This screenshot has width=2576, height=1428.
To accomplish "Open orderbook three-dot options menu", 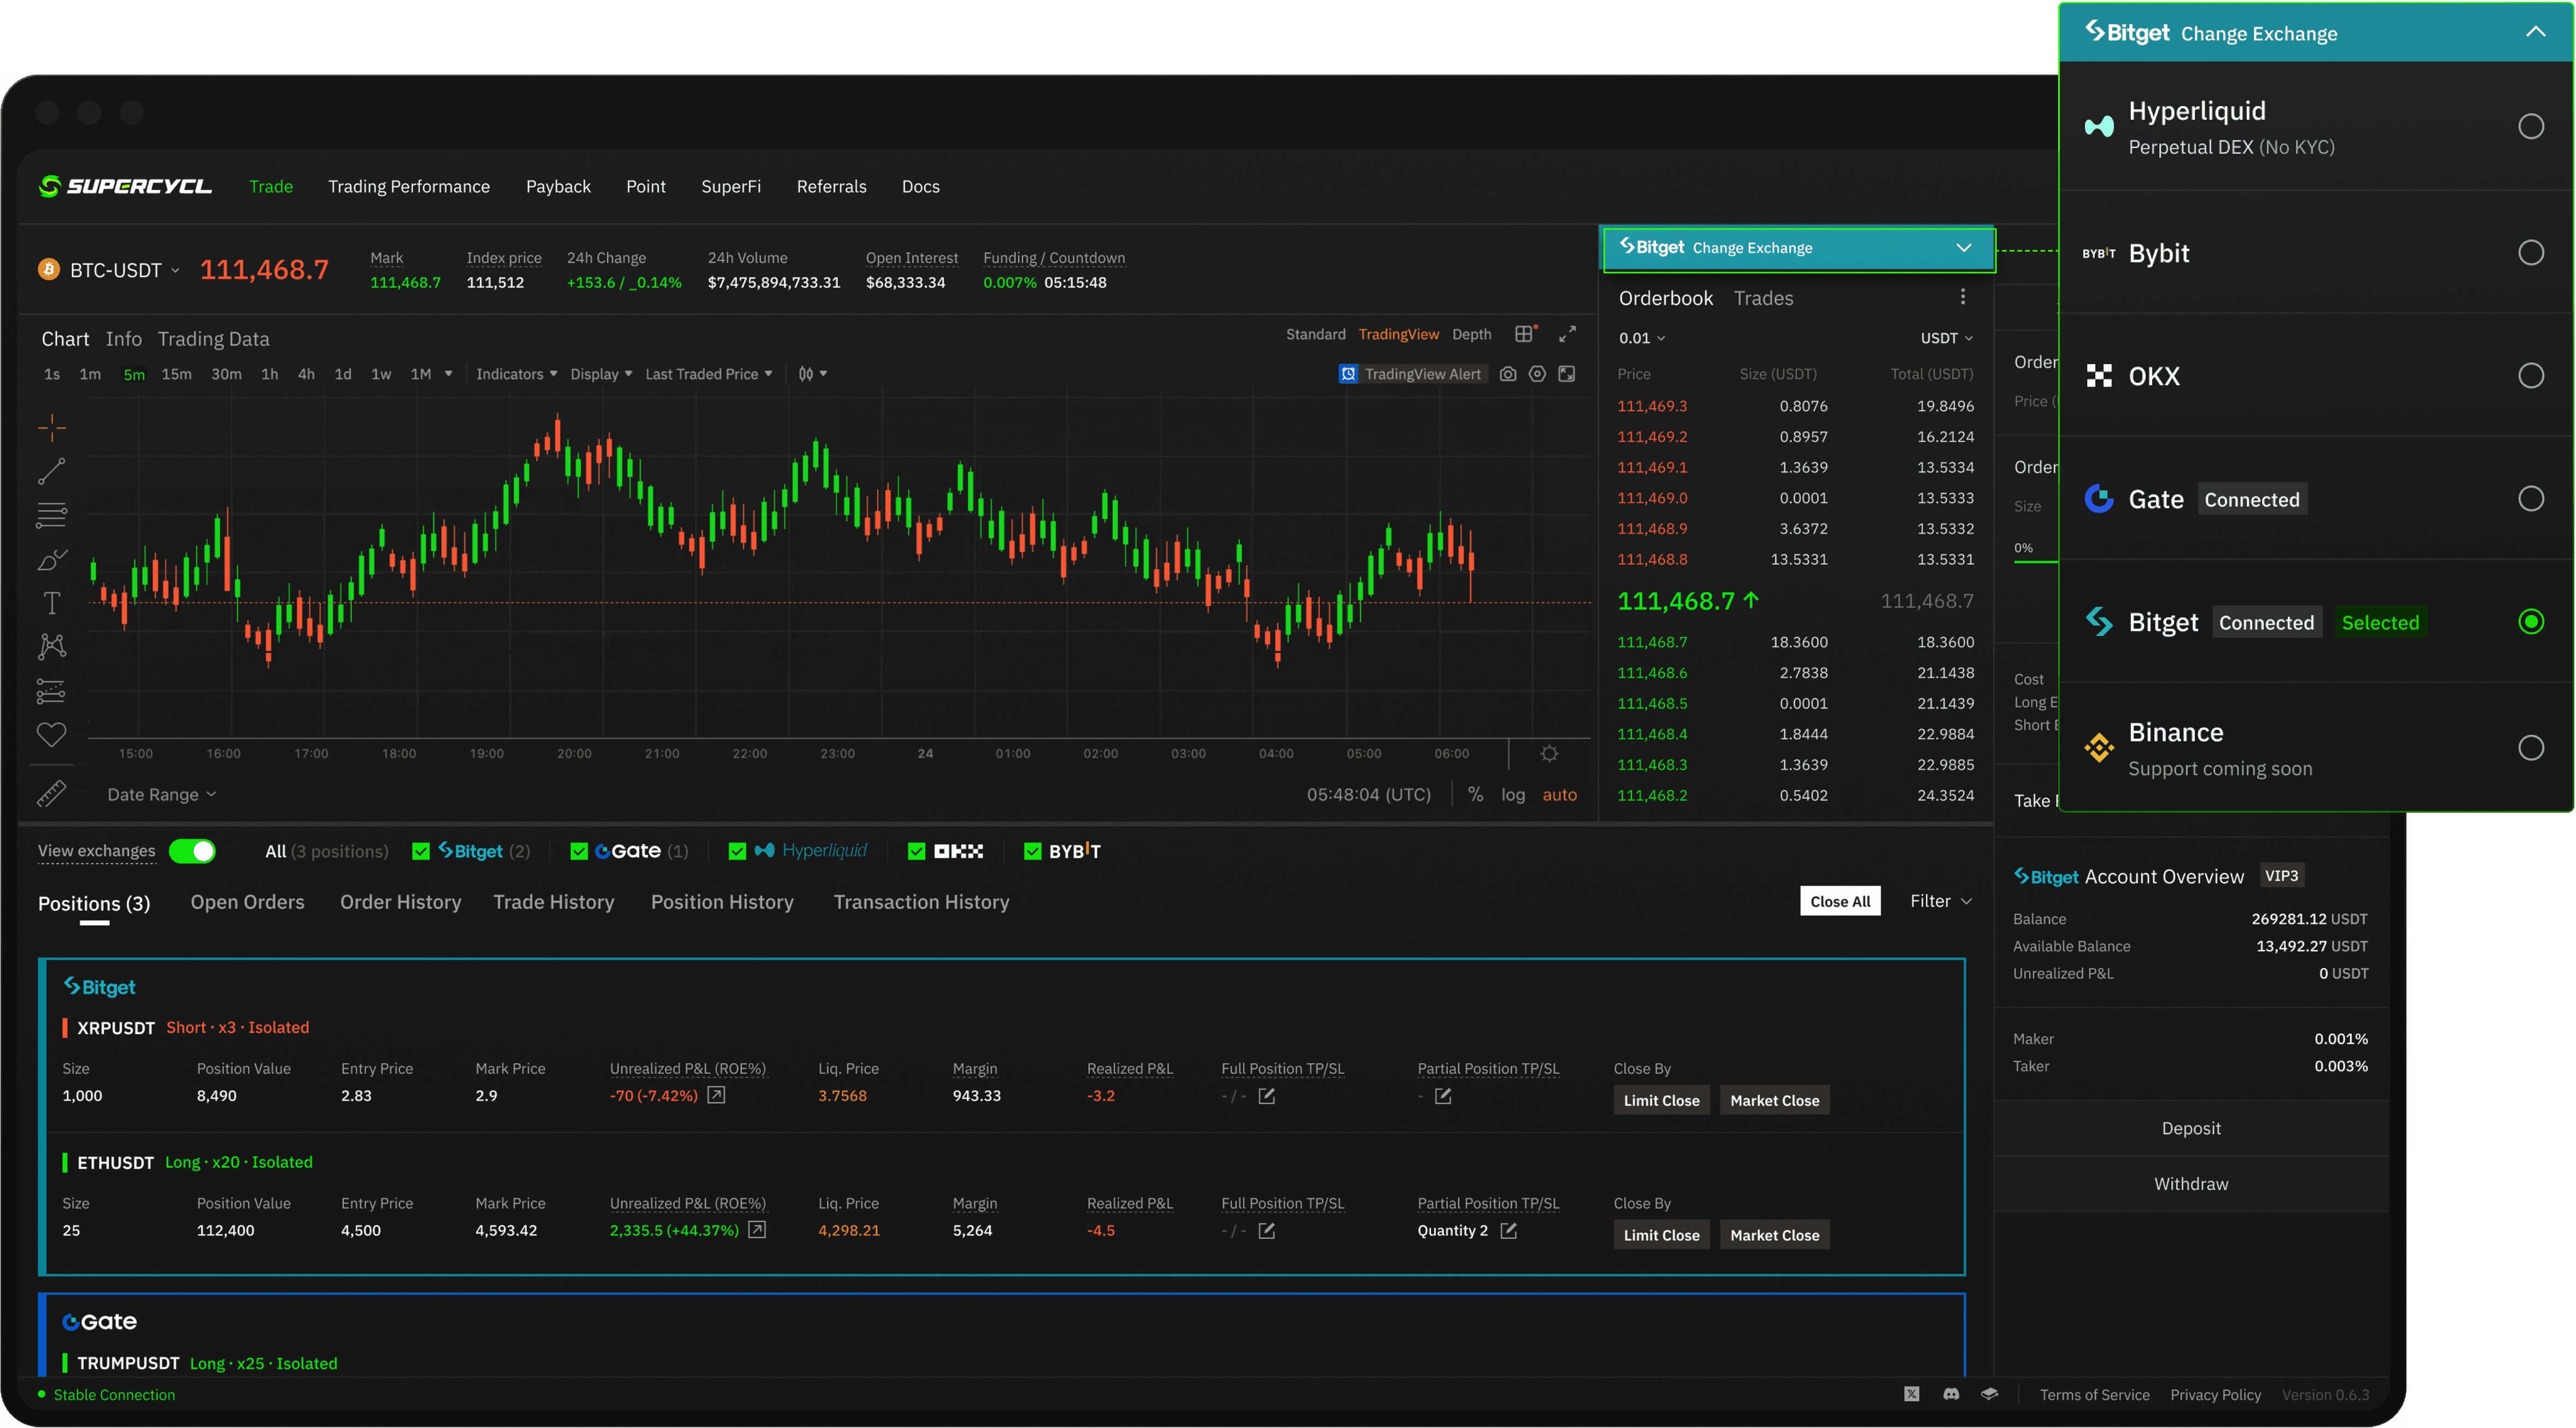I will point(1963,297).
